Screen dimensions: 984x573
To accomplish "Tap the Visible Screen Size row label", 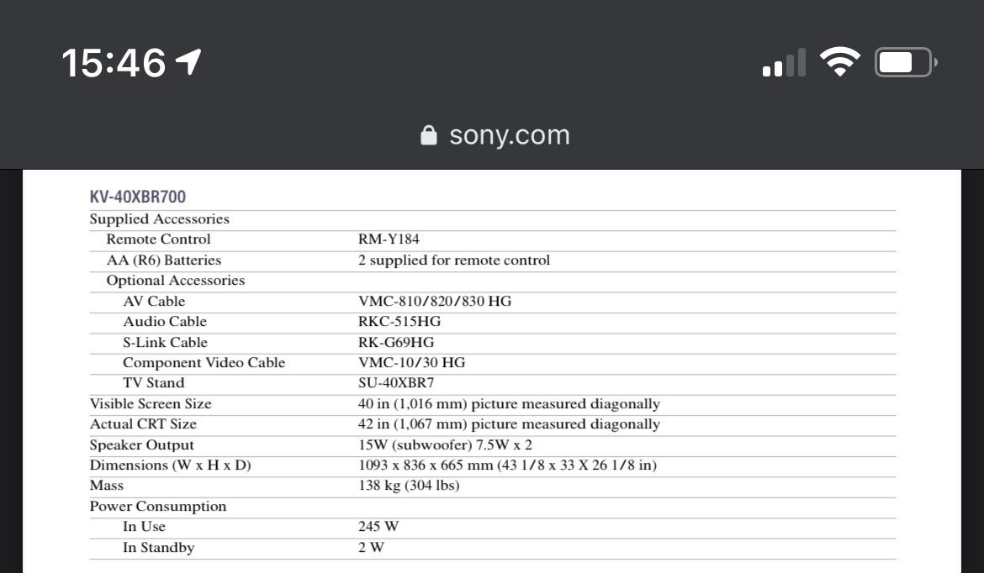I will coord(151,404).
